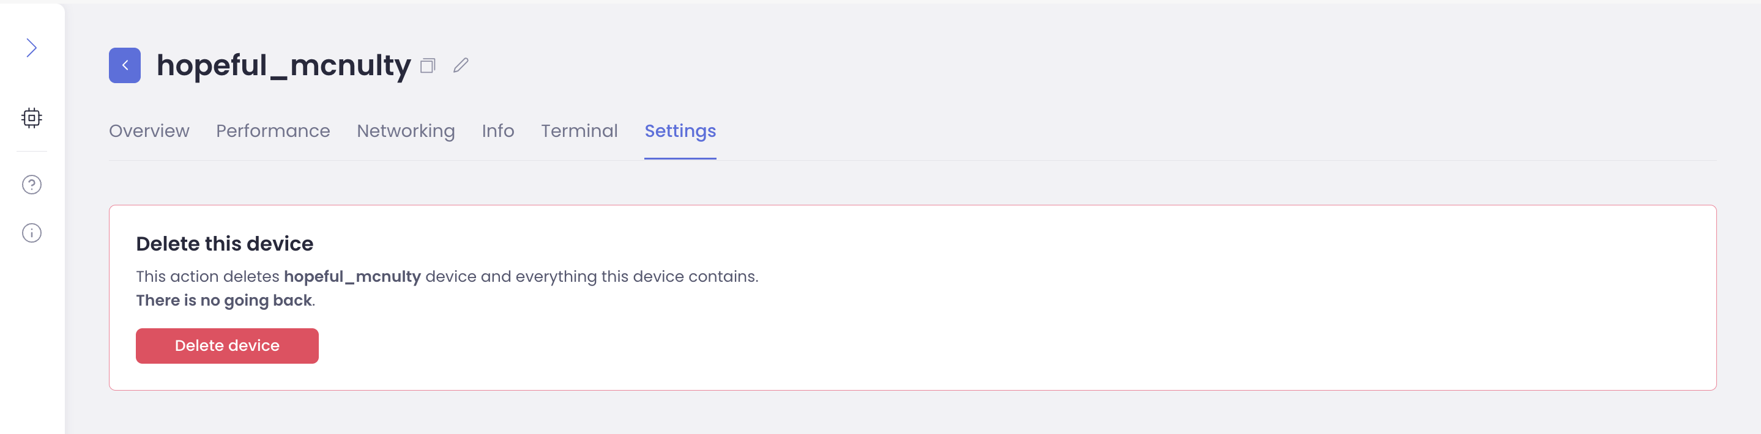Go back using the purple back arrow
Viewport: 1761px width, 434px height.
(x=124, y=65)
